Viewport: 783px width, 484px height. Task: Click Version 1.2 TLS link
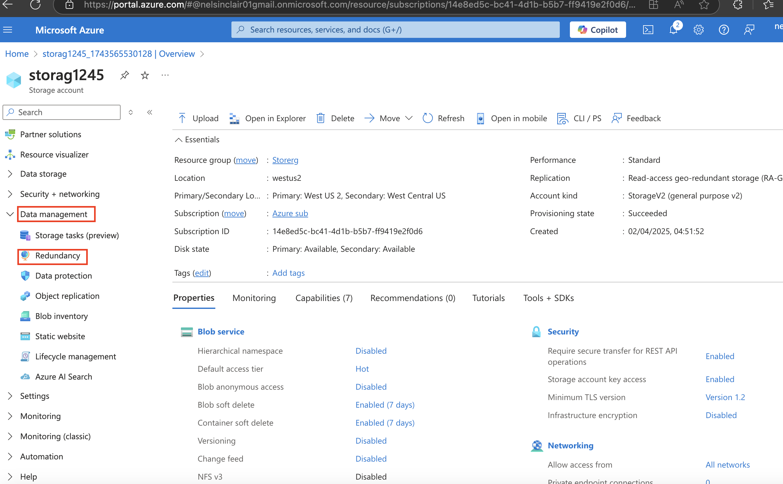(725, 397)
